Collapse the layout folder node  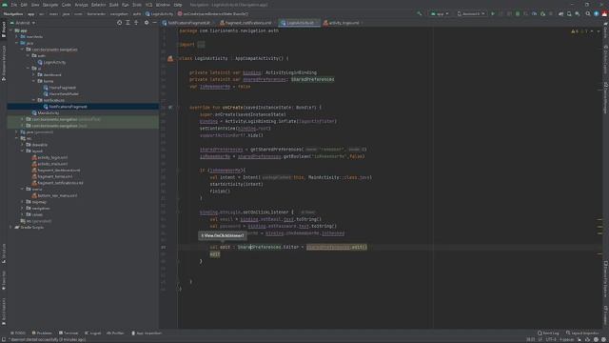23,151
